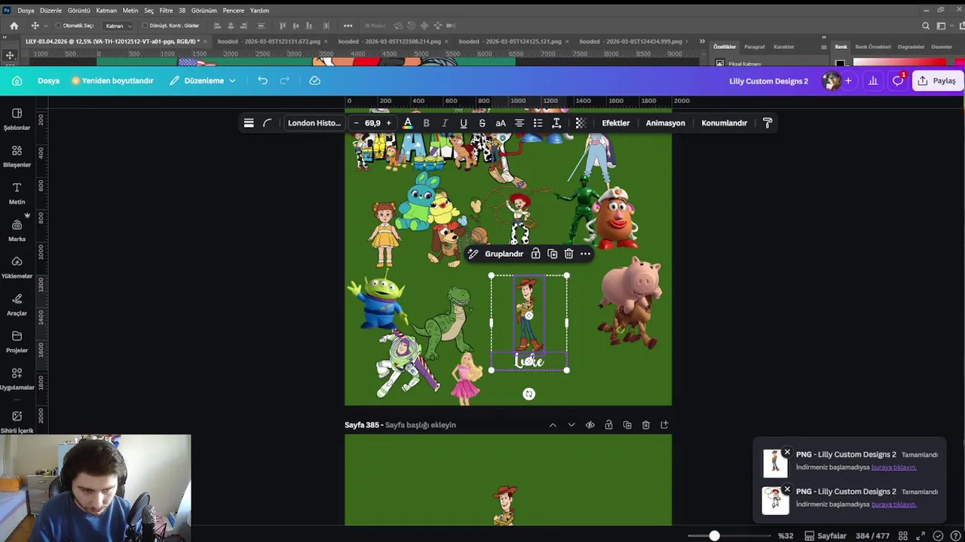Open more options in floating toolbar
Image resolution: width=965 pixels, height=542 pixels.
coord(586,254)
